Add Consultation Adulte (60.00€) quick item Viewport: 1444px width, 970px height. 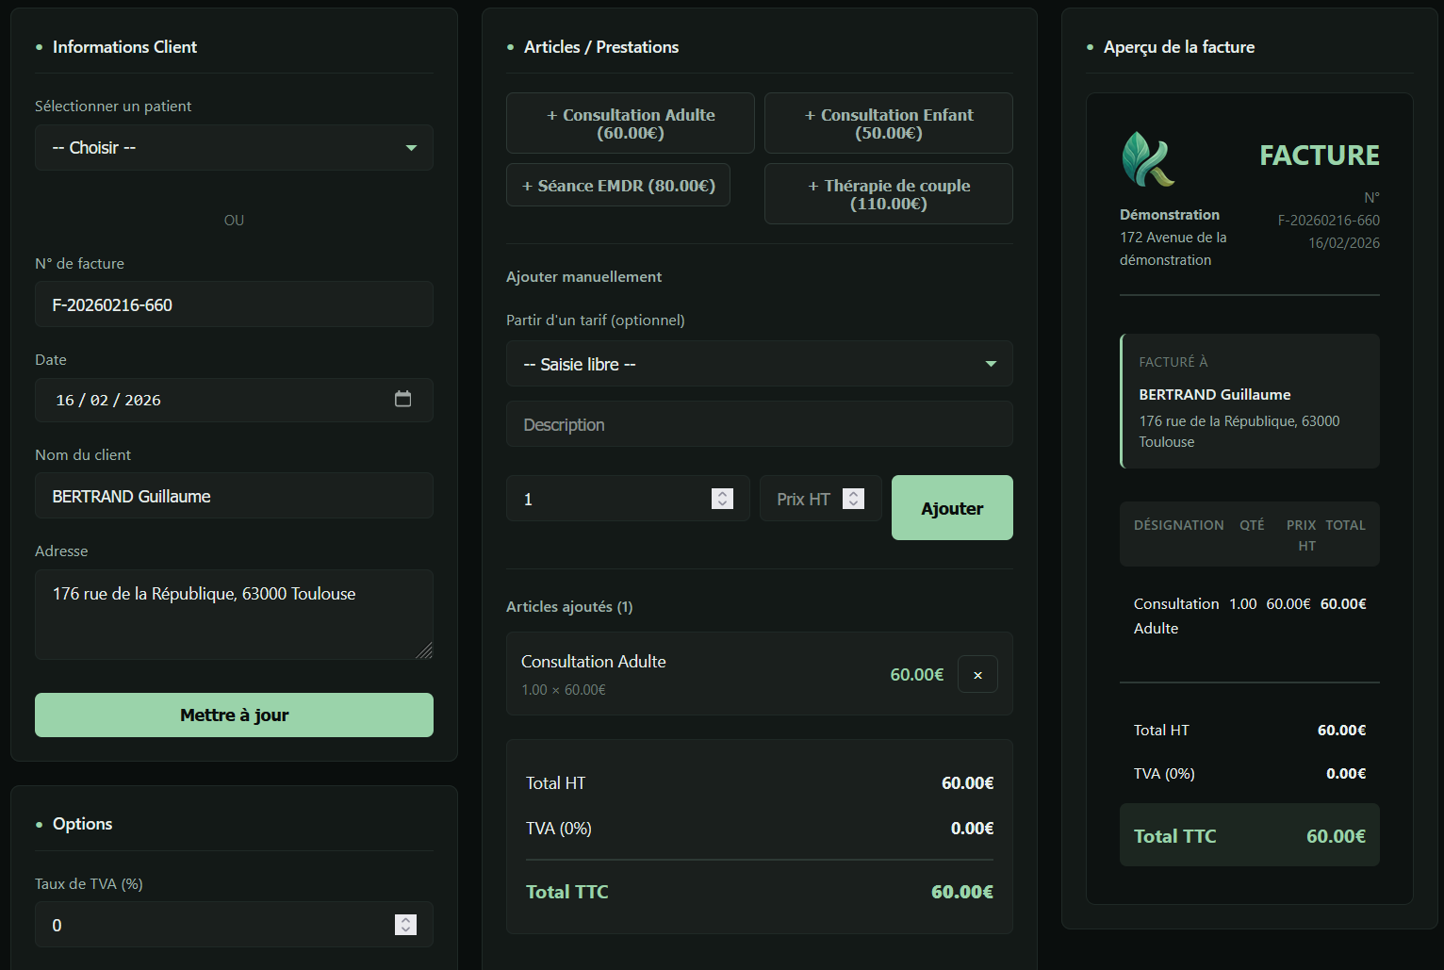[x=630, y=123]
